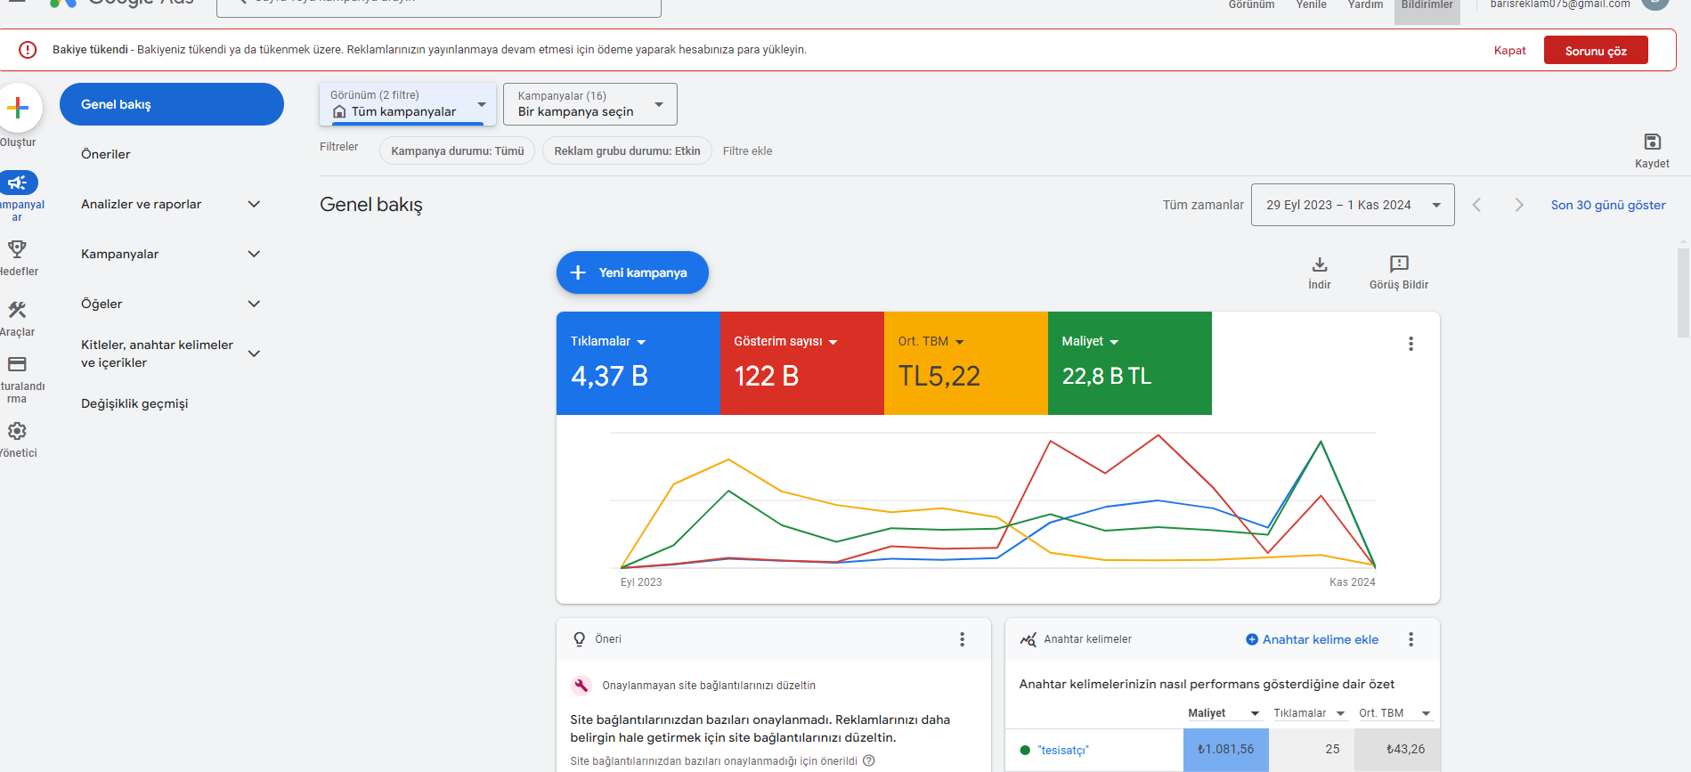Open the date range dropdown
This screenshot has width=1691, height=772.
(x=1353, y=205)
